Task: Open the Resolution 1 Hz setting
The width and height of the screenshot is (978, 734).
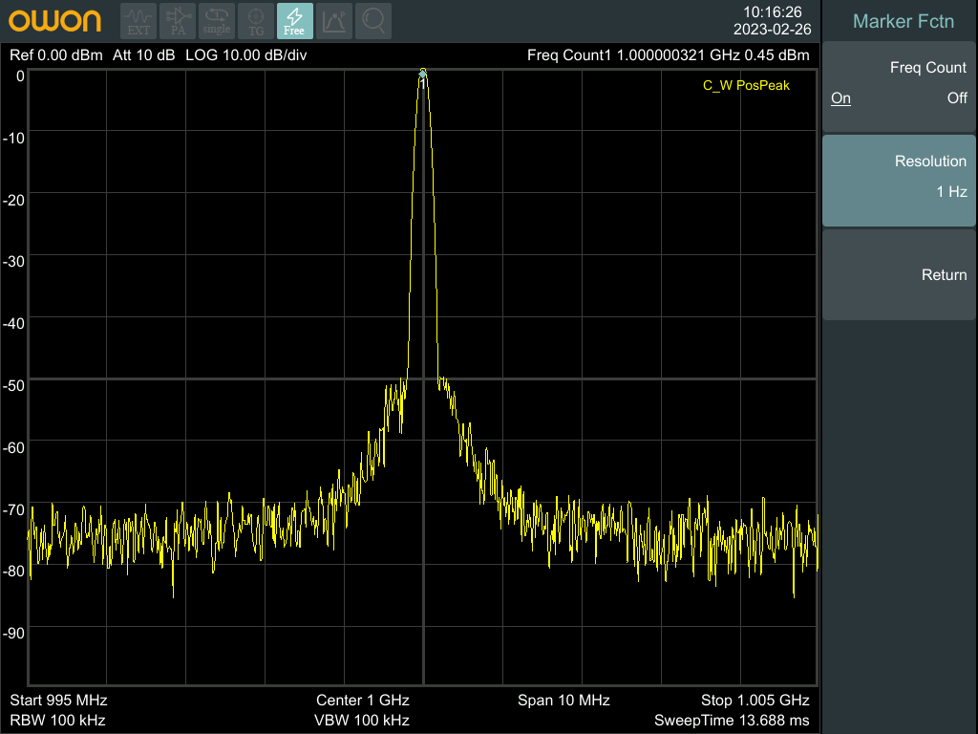Action: (899, 180)
